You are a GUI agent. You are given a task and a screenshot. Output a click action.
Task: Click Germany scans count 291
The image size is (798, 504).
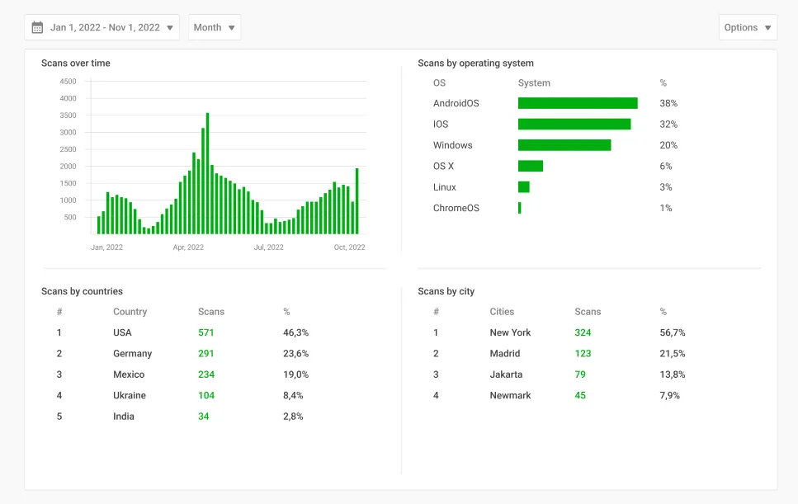pos(206,354)
